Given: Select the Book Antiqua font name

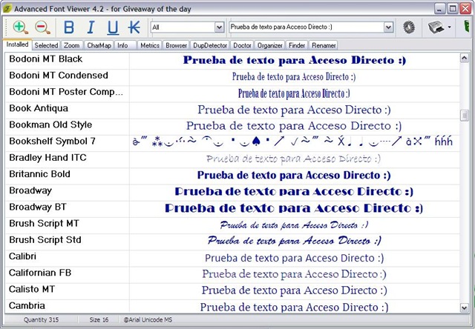Looking at the screenshot, I should [x=39, y=108].
